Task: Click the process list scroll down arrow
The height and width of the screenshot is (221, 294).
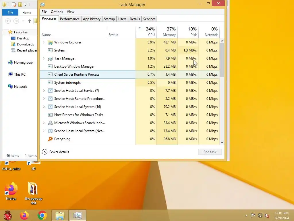Action: [222, 142]
